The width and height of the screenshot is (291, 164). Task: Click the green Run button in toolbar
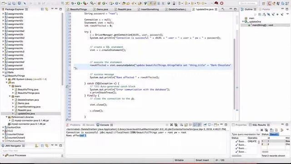point(79,3)
